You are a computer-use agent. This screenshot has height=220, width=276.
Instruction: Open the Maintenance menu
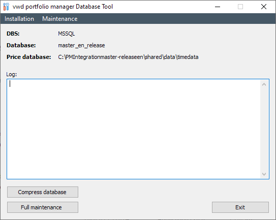[59, 19]
